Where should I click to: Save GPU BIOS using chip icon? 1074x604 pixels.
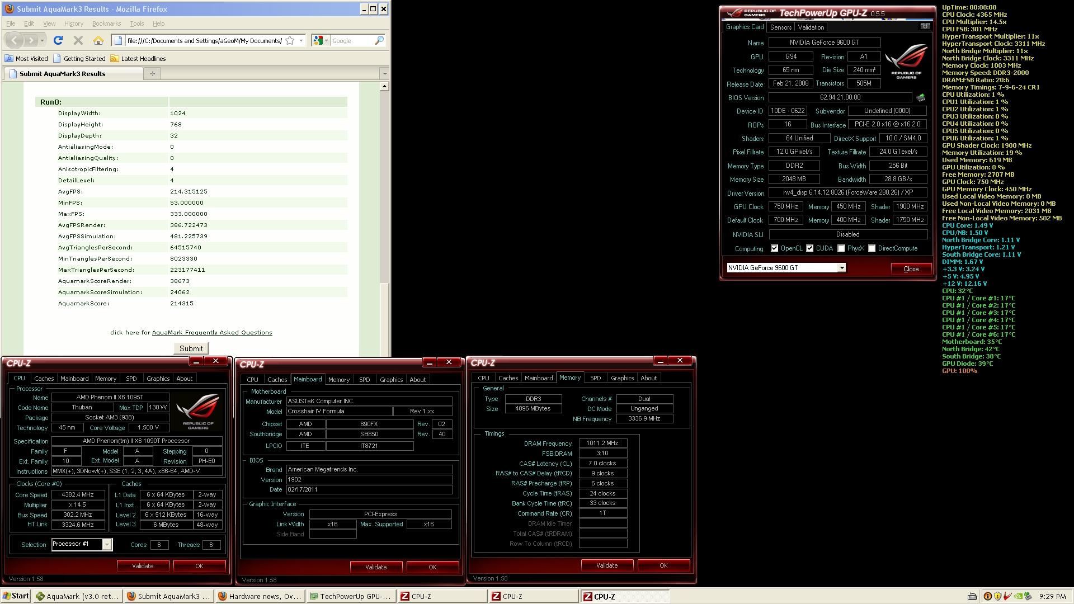click(920, 97)
